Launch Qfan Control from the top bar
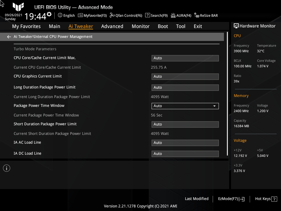 [126, 15]
